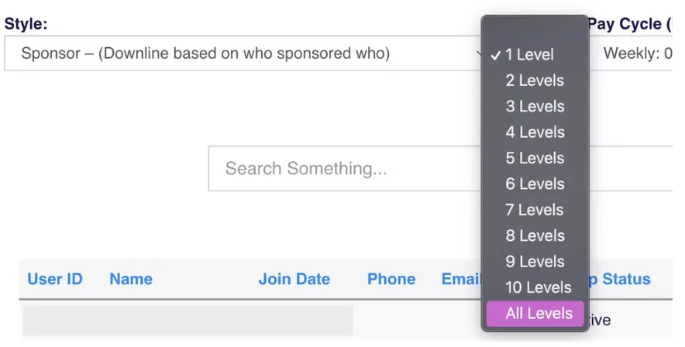Sort the table by User ID
The height and width of the screenshot is (347, 685).
coord(55,280)
